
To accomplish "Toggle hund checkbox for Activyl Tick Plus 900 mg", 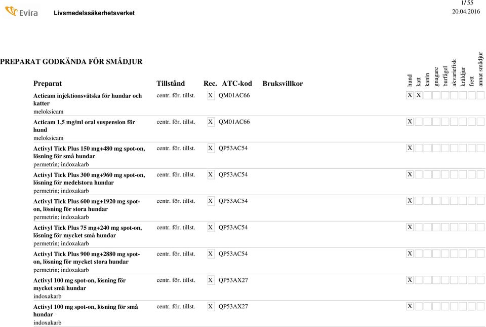I will pyautogui.click(x=410, y=253).
